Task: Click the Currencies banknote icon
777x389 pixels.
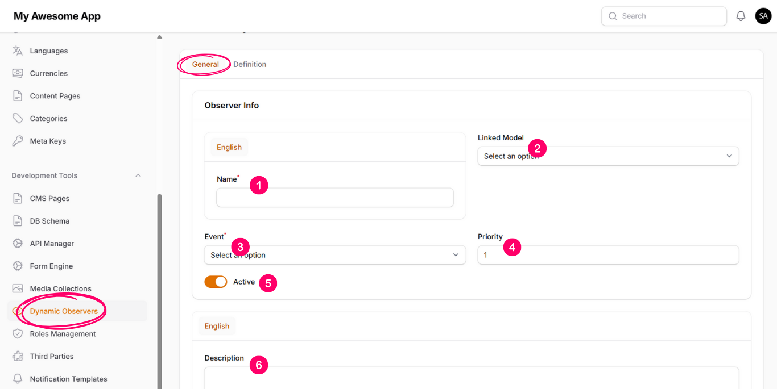Action: (18, 73)
